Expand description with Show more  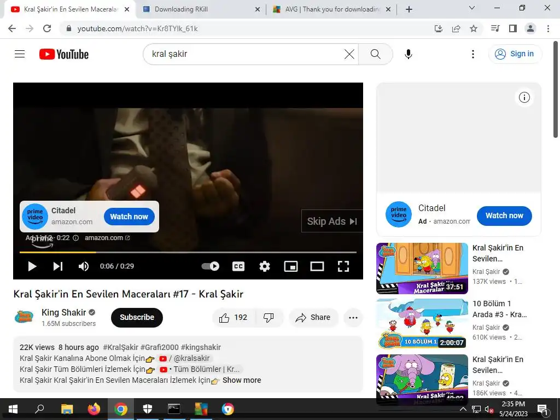point(242,380)
